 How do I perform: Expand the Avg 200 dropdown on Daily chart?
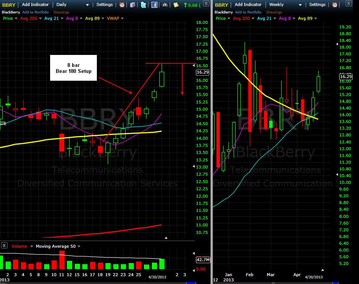coord(40,19)
